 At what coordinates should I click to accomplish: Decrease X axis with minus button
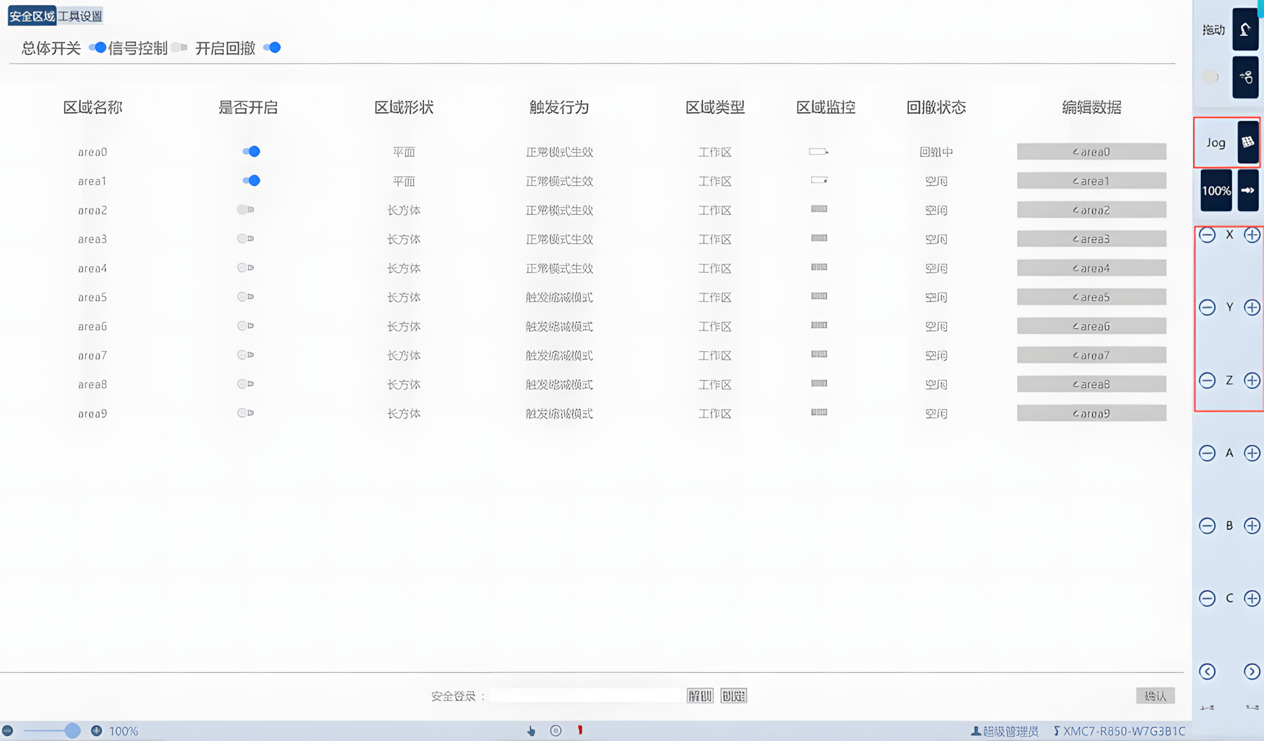coord(1207,235)
